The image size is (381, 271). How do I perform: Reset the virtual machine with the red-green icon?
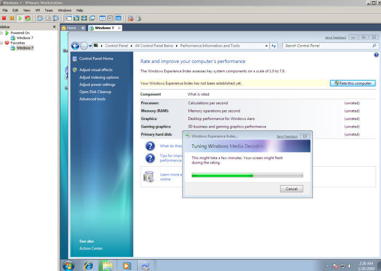(x=28, y=18)
